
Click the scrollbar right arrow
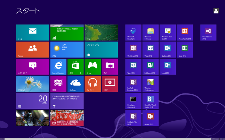[x=220, y=139]
